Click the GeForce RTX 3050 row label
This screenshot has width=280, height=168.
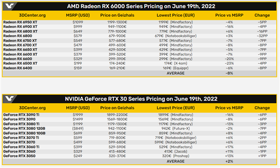(x=19, y=156)
